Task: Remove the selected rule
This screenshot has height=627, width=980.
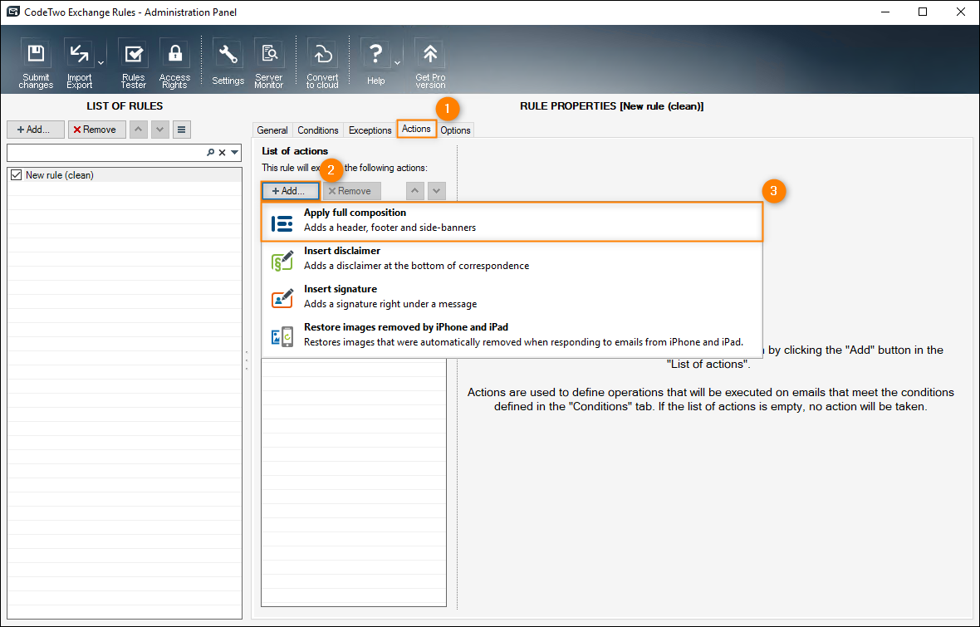Action: pyautogui.click(x=97, y=130)
